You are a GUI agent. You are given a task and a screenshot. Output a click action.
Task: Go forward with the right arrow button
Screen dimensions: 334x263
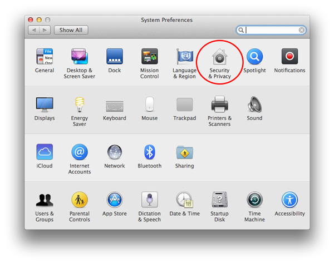(x=45, y=30)
